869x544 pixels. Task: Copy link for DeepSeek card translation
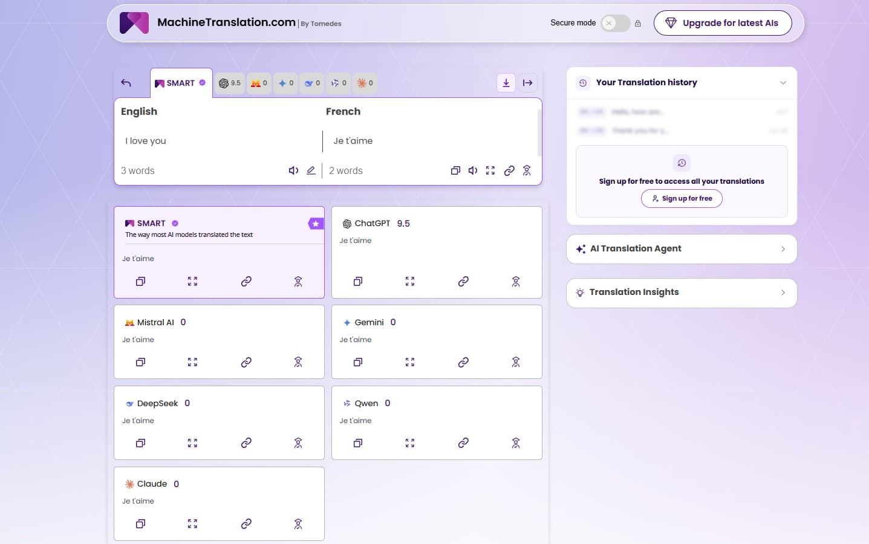pyautogui.click(x=246, y=443)
